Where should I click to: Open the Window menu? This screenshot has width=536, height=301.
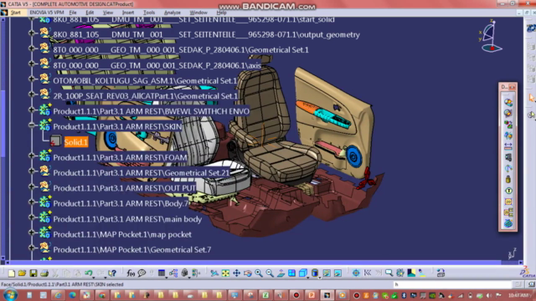click(x=198, y=13)
